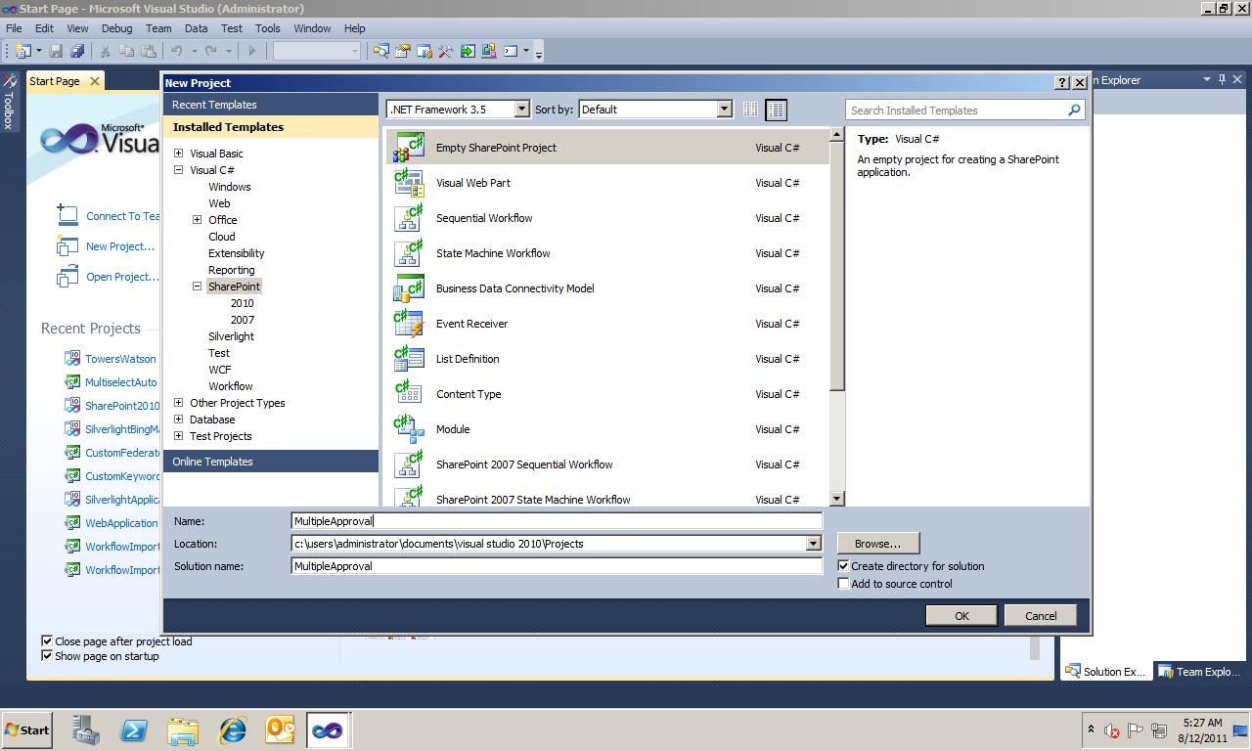Click the Browse... button
This screenshot has width=1252, height=751.
point(877,544)
